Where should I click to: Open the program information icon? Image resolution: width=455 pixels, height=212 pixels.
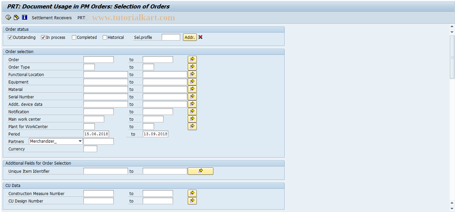[24, 18]
